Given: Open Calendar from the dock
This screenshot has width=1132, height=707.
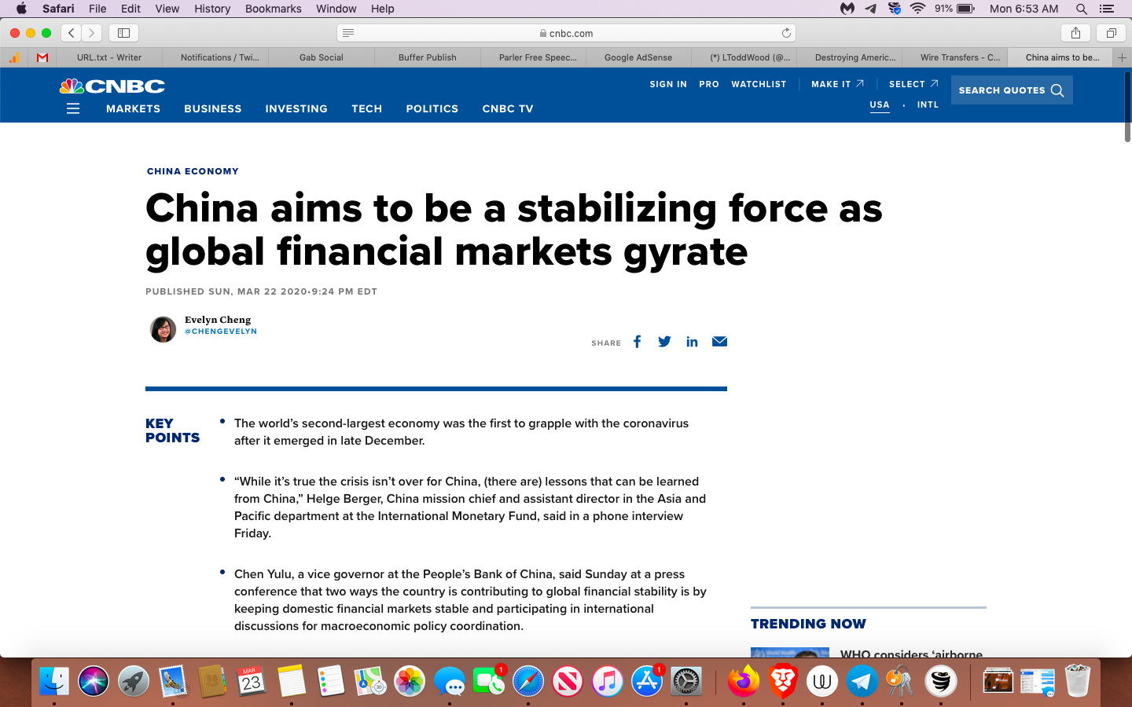Looking at the screenshot, I should 252,681.
